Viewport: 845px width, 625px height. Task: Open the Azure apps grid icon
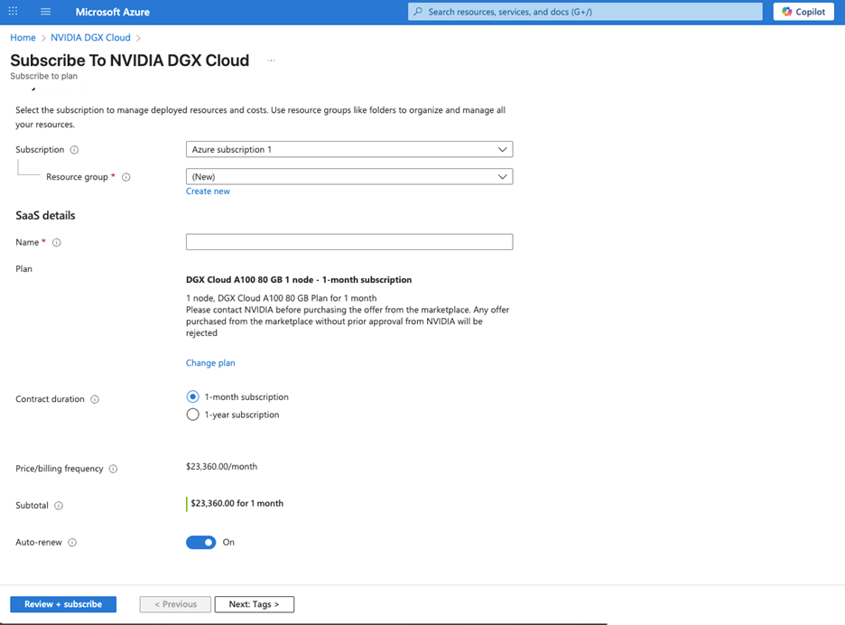(x=13, y=12)
